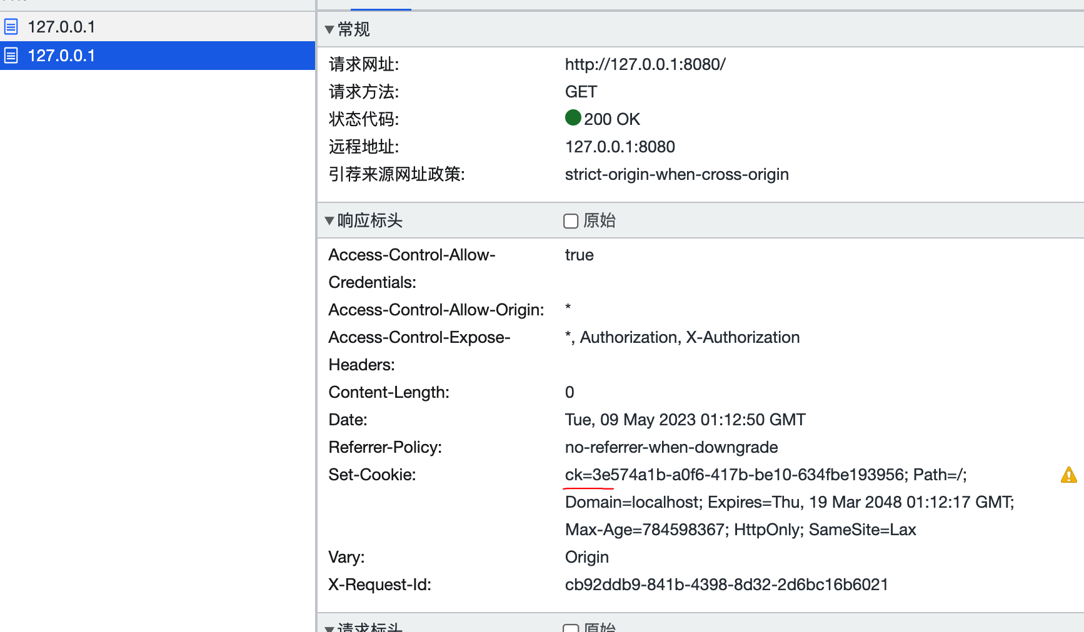This screenshot has height=632, width=1084.
Task: Click the document icon beside highlighted 127.0.0.1
Action: [x=11, y=56]
